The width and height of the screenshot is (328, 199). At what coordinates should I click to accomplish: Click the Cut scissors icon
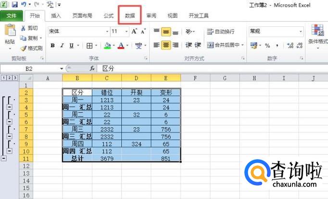23,28
